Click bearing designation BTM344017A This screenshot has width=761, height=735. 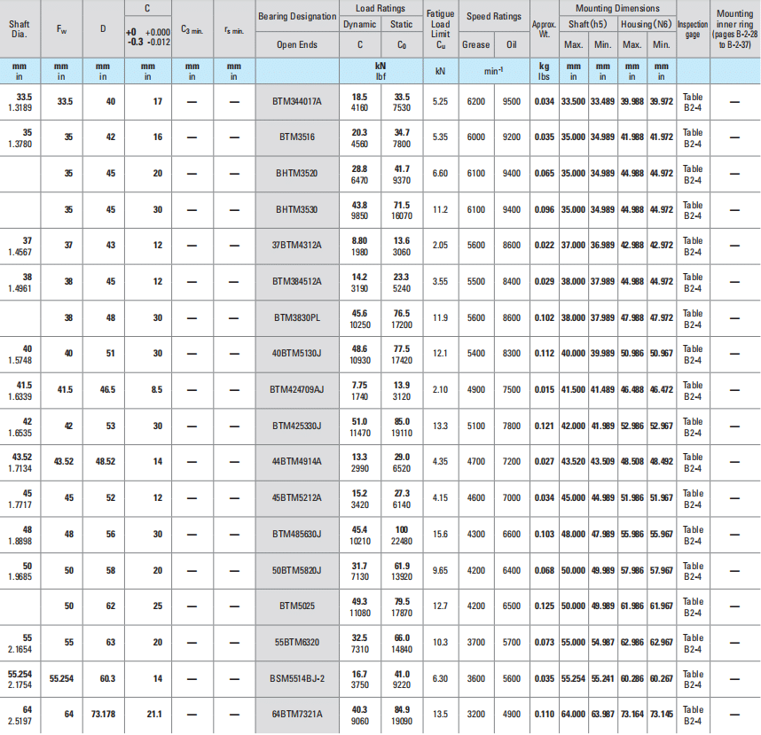pos(296,101)
